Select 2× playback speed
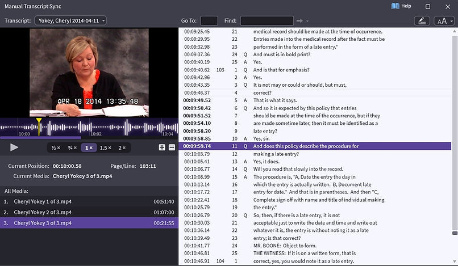The width and height of the screenshot is (458, 266). (122, 147)
